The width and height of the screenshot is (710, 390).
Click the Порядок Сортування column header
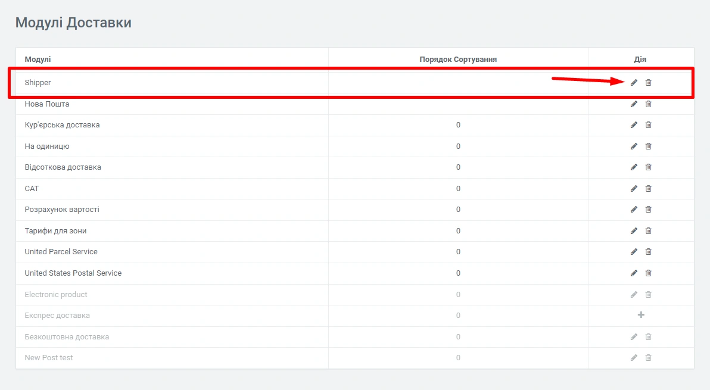point(458,60)
